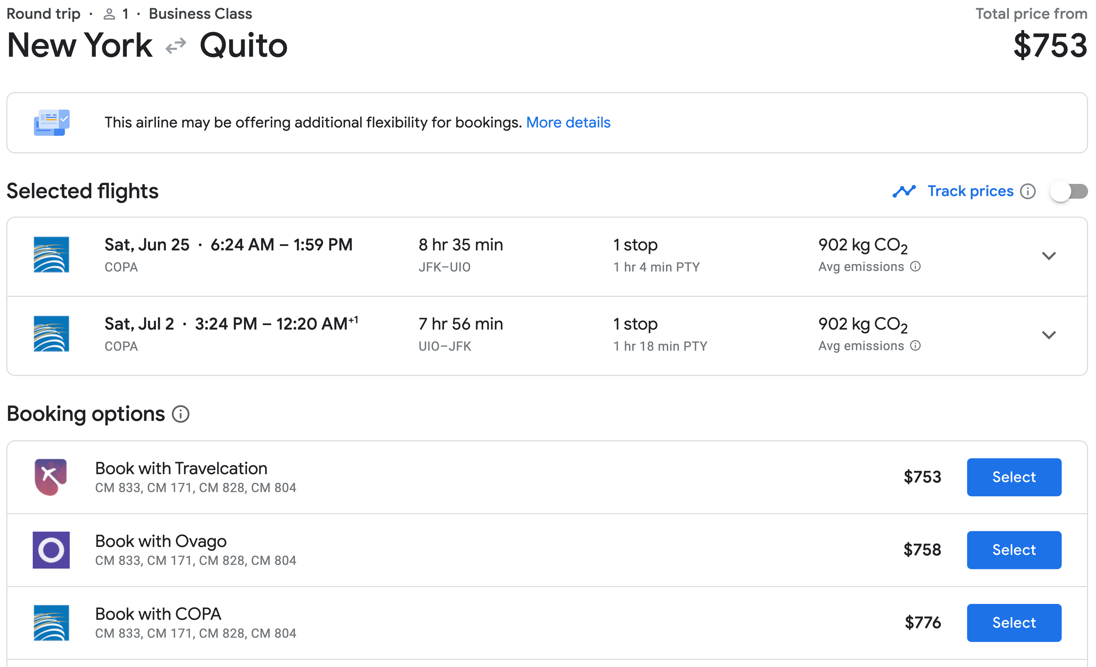Click Avg emissions info icon for JFK–UIO flight

click(x=915, y=266)
